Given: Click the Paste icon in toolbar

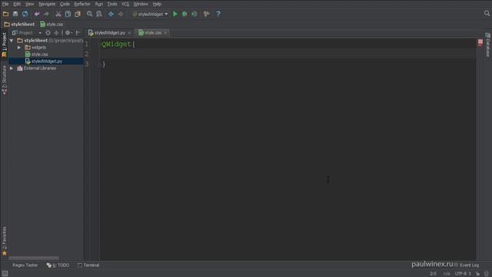Looking at the screenshot, I should point(78,14).
